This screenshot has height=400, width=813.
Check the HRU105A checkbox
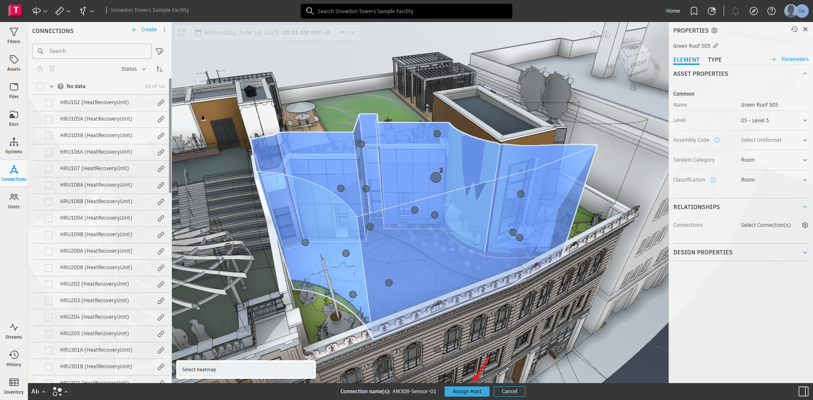coord(49,119)
